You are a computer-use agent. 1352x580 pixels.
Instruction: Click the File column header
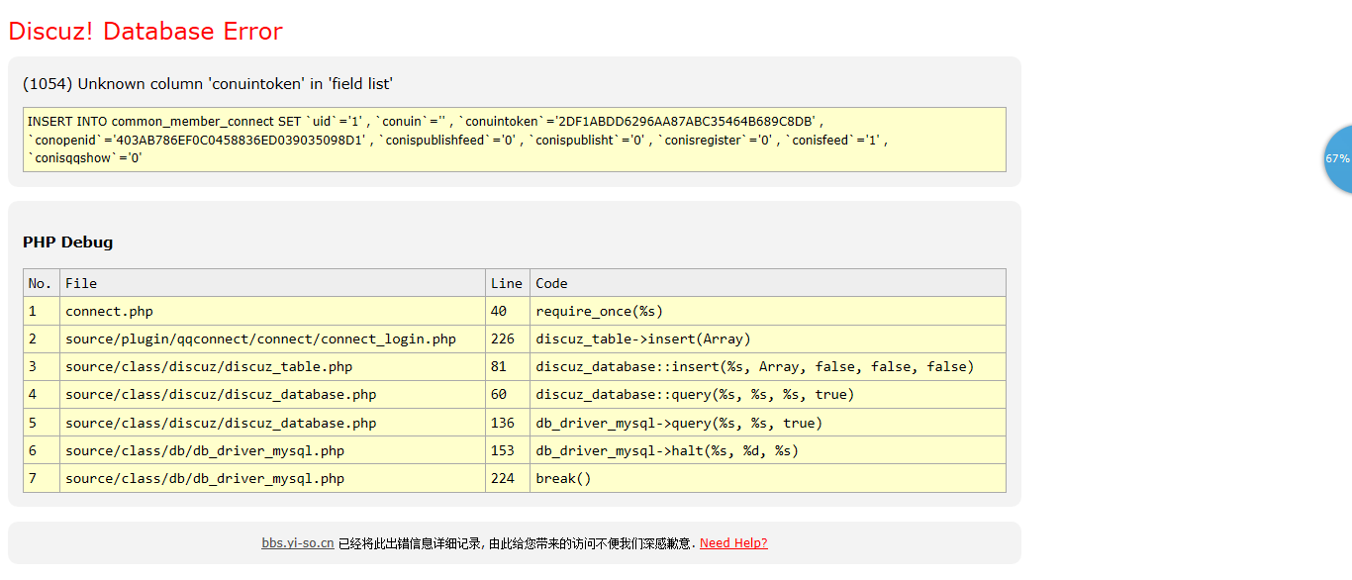click(x=81, y=283)
